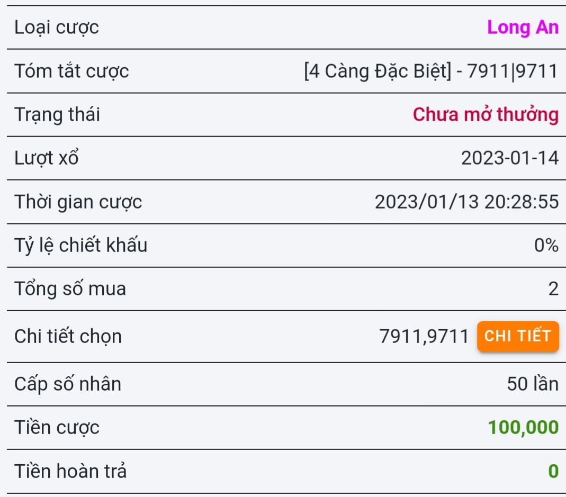566x497 pixels.
Task: Select the green 100,000 bet amount
Action: 523,427
